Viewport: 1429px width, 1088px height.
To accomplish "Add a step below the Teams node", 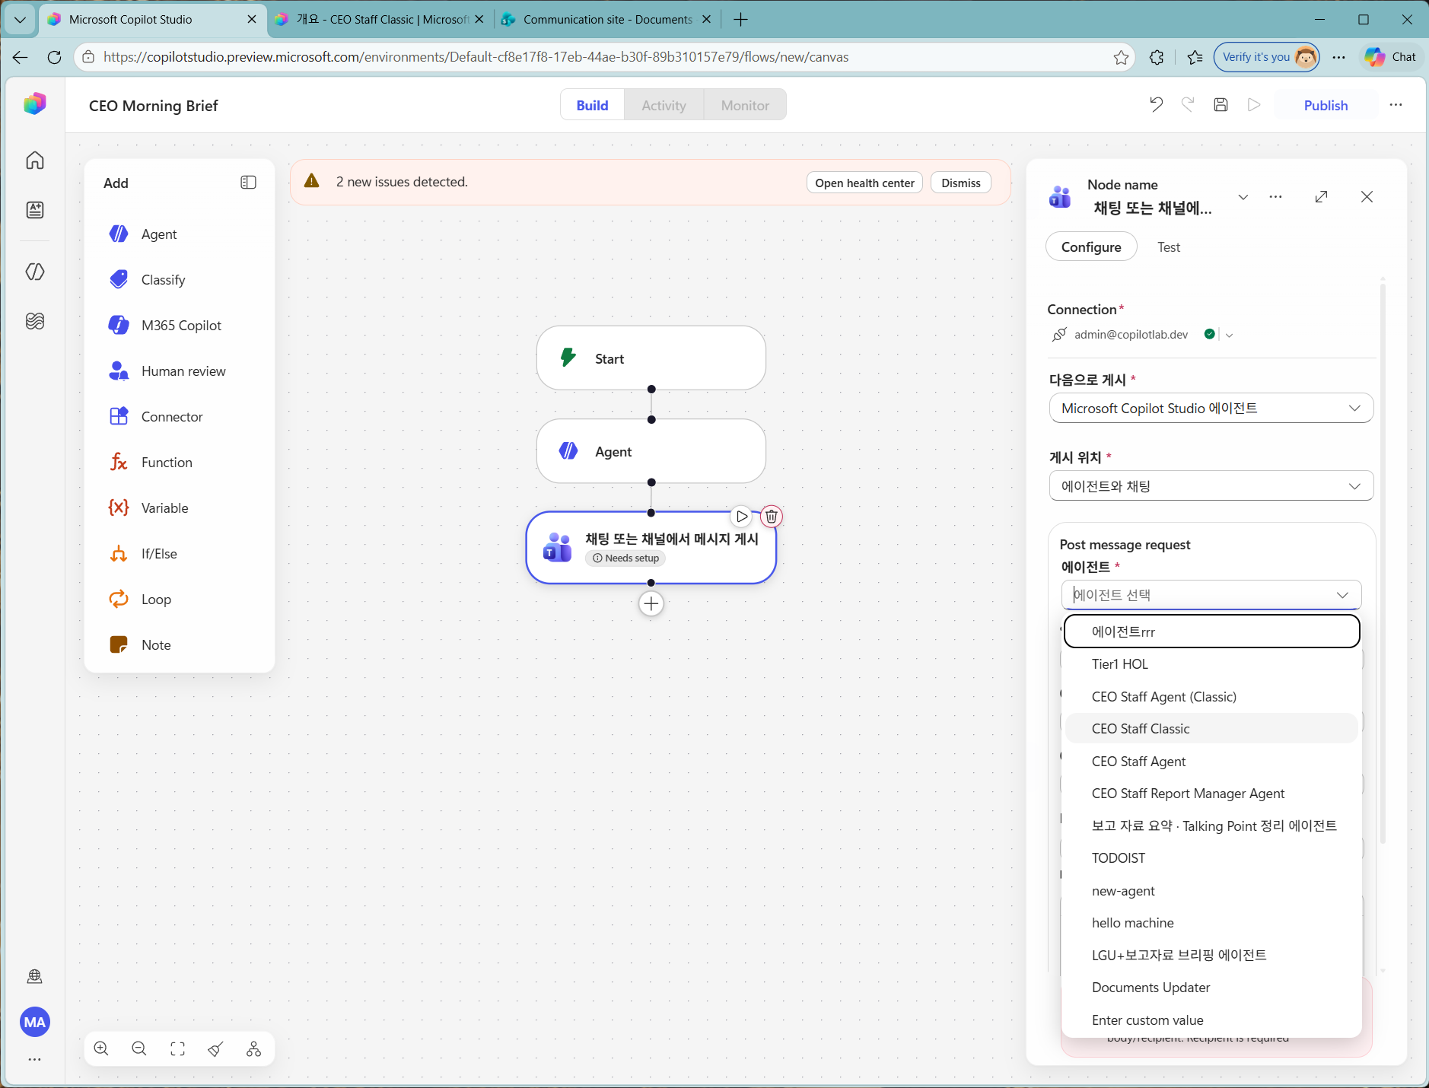I will click(651, 604).
